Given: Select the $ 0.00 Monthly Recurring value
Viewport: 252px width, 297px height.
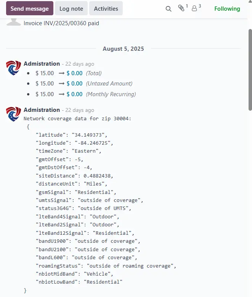Looking at the screenshot, I should (x=74, y=94).
